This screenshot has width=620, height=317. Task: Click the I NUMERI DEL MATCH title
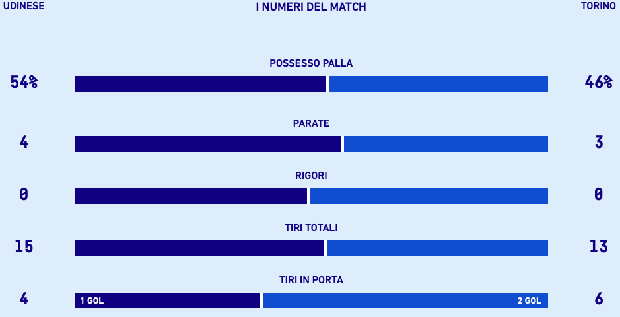[310, 7]
